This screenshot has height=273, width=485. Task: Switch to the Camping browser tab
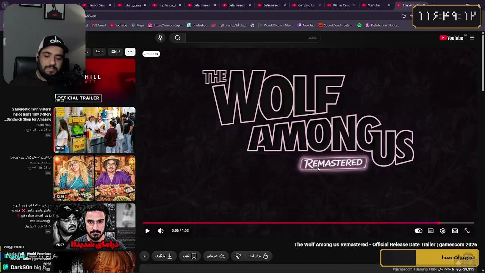pyautogui.click(x=306, y=5)
